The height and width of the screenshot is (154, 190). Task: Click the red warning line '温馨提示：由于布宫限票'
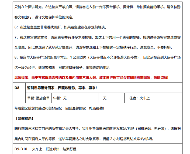click(91, 78)
